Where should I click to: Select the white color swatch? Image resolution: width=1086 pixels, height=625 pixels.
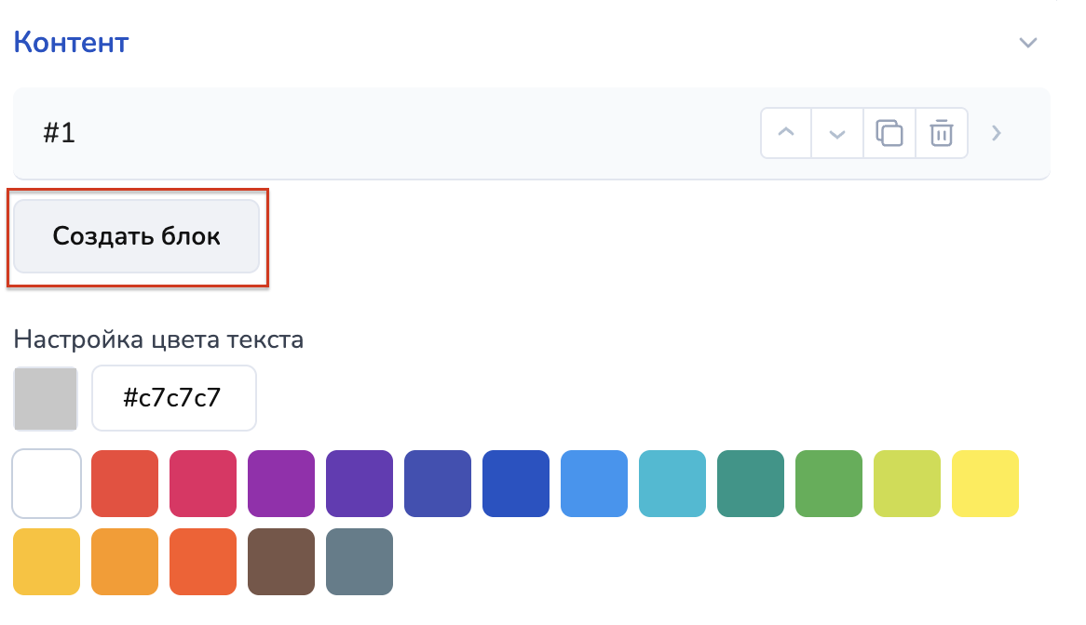point(47,484)
